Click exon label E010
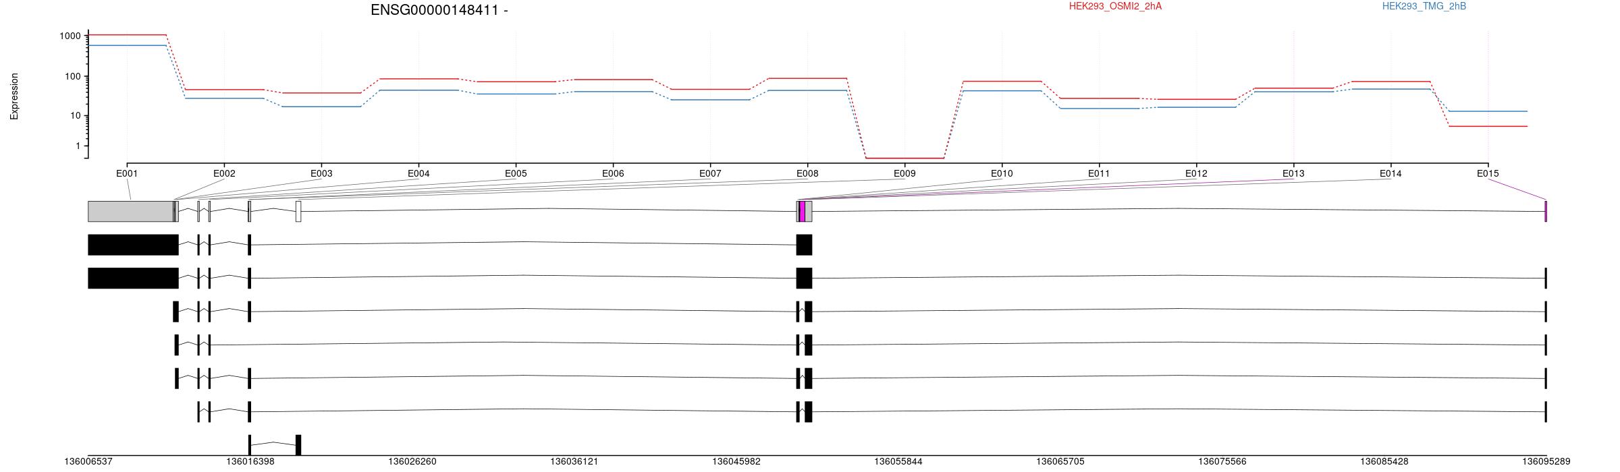Viewport: 1620px width, 472px height. coord(1002,173)
